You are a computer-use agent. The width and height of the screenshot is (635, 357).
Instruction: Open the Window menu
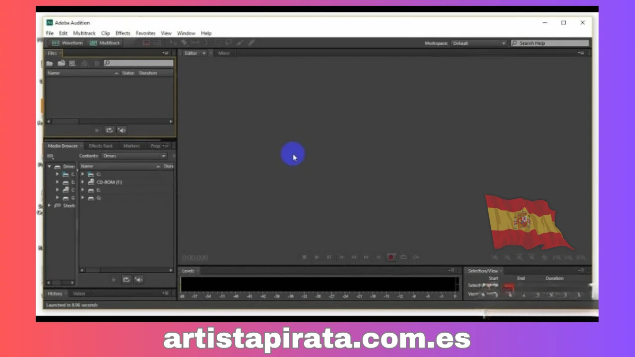tap(187, 33)
